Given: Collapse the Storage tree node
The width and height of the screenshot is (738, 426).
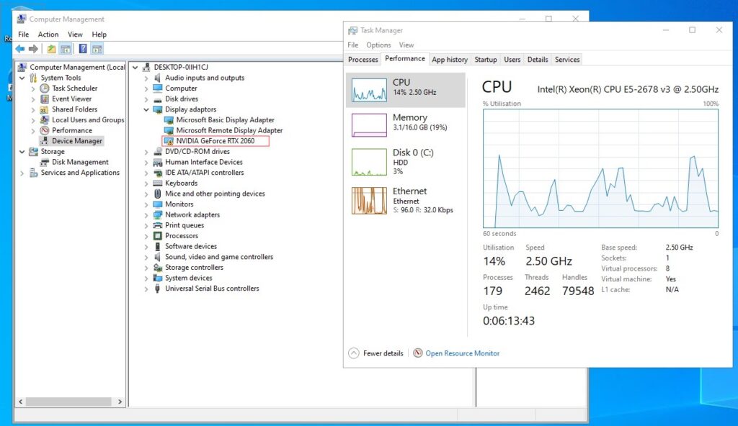Looking at the screenshot, I should [x=22, y=151].
